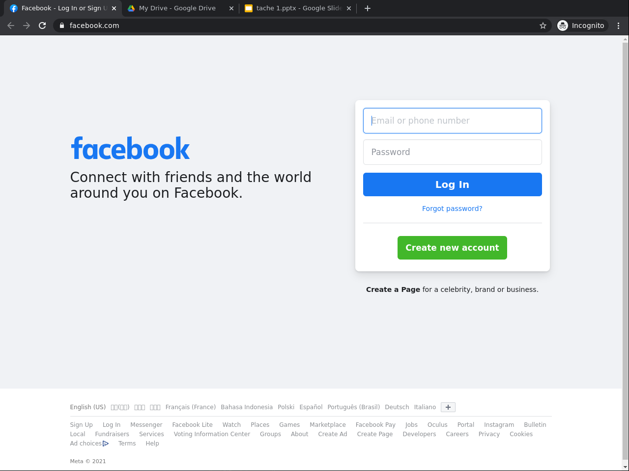Screen dimensions: 629x471
Task: Open the Watch footer link
Action: [231, 425]
